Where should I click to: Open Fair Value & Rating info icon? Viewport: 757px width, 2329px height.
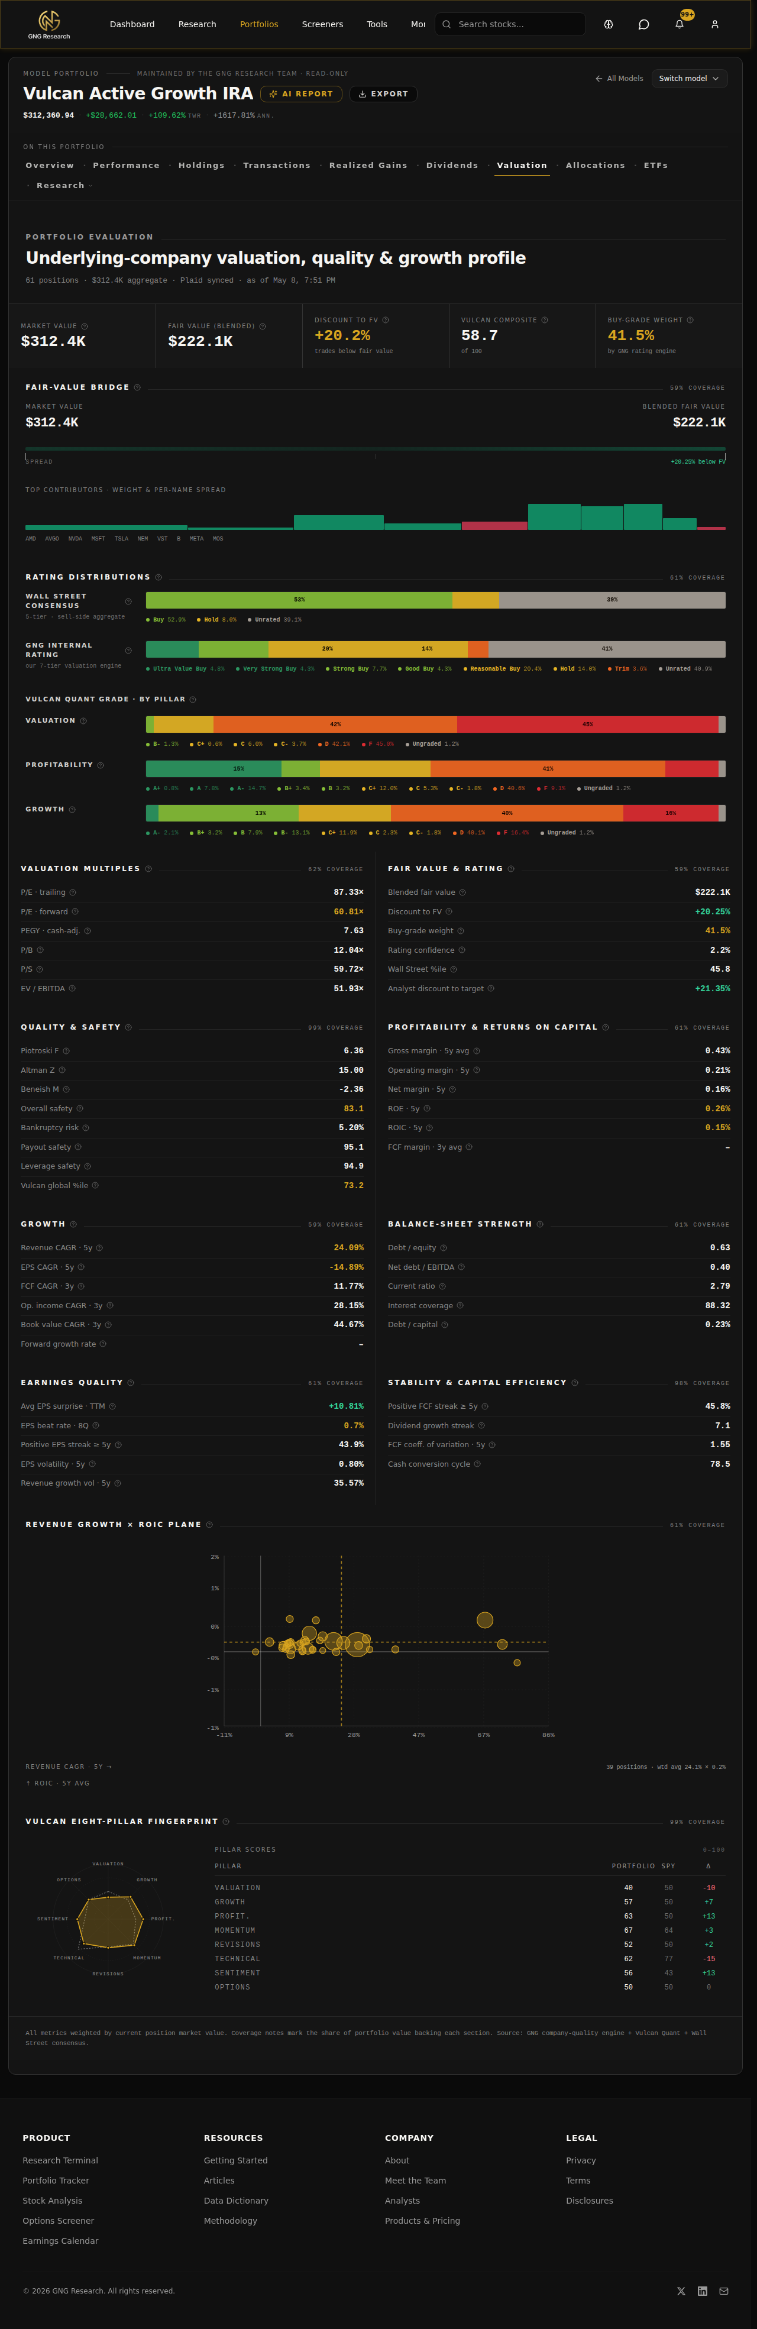(511, 869)
